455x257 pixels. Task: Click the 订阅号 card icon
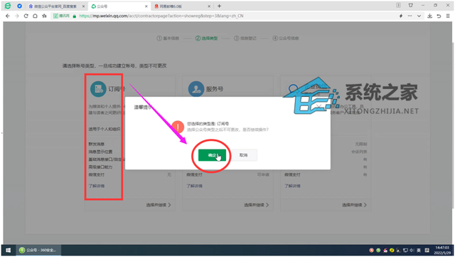coord(98,89)
